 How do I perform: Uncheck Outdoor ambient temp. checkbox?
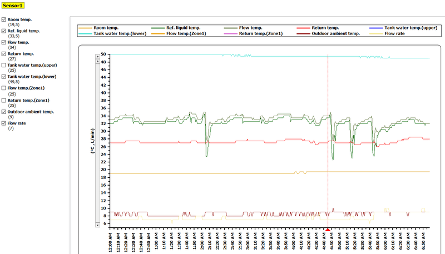pyautogui.click(x=4, y=112)
